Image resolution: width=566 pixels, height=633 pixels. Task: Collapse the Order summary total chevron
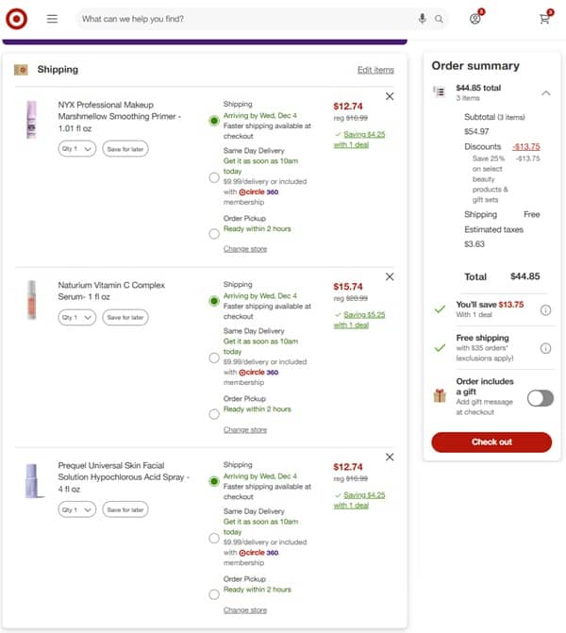[x=545, y=92]
